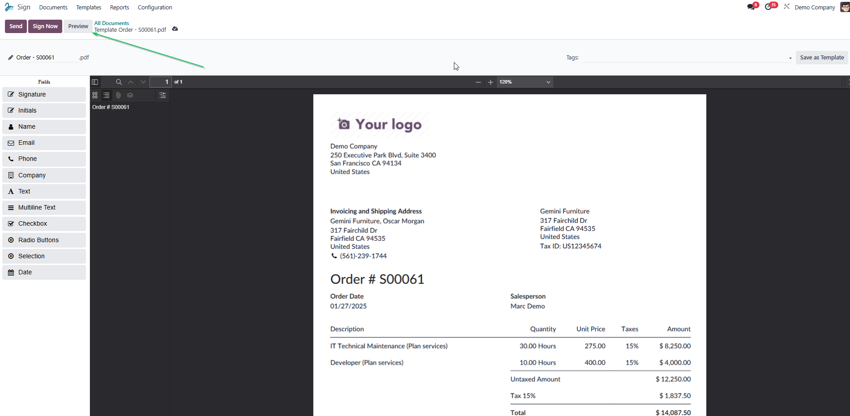850x416 pixels.
Task: Zoom out the PDF with minus
Action: pyautogui.click(x=478, y=82)
